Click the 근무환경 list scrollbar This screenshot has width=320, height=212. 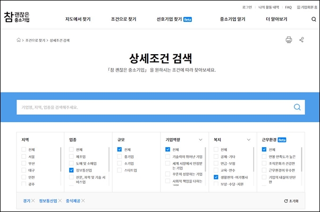tap(301, 159)
